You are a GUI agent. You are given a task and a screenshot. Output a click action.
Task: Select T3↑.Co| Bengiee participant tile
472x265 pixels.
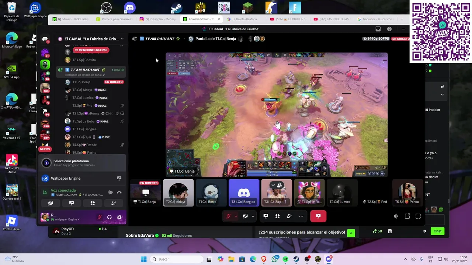click(x=244, y=193)
